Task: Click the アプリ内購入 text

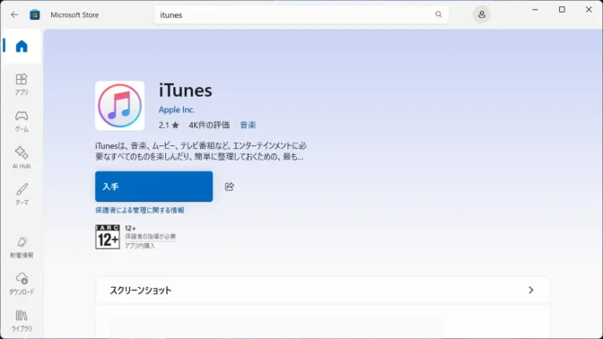Action: click(140, 246)
